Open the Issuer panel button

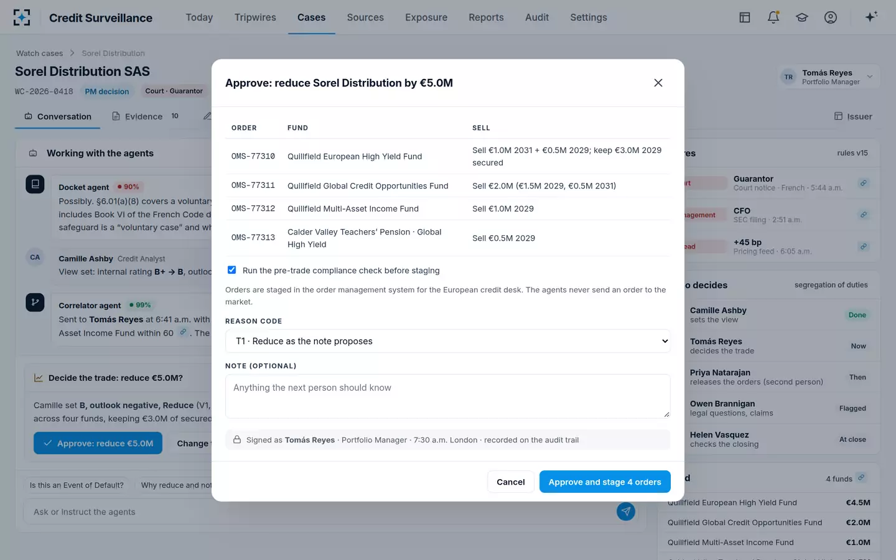tap(853, 116)
